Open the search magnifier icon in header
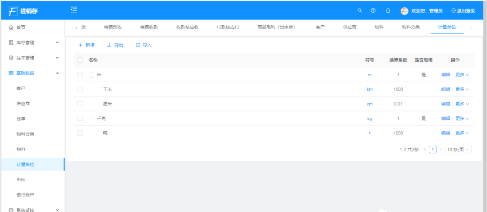Viewport: 487px width, 212px height. [x=360, y=10]
